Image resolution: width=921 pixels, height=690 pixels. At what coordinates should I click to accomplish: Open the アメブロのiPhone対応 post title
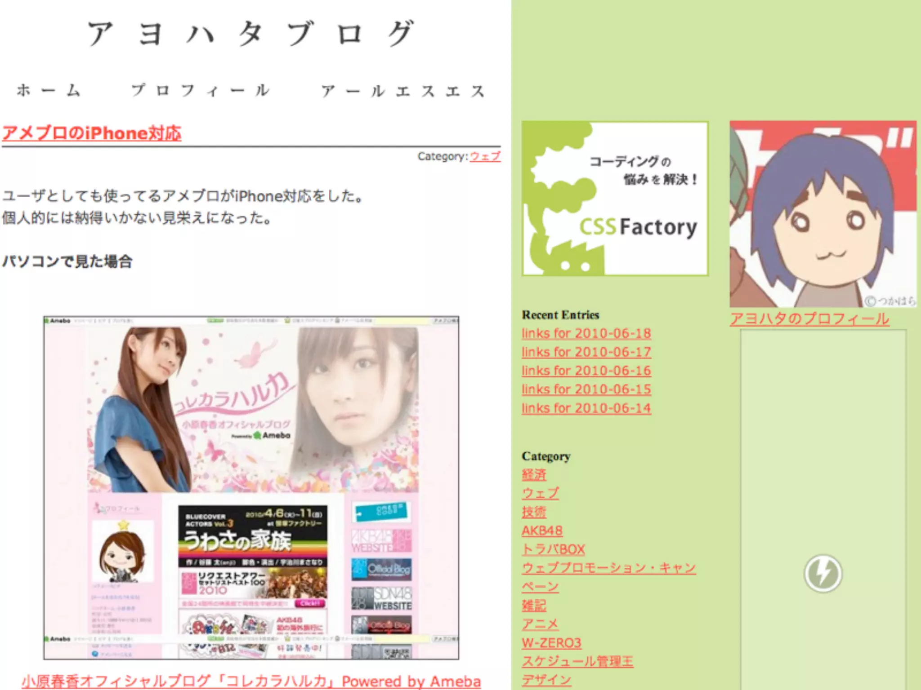[92, 133]
